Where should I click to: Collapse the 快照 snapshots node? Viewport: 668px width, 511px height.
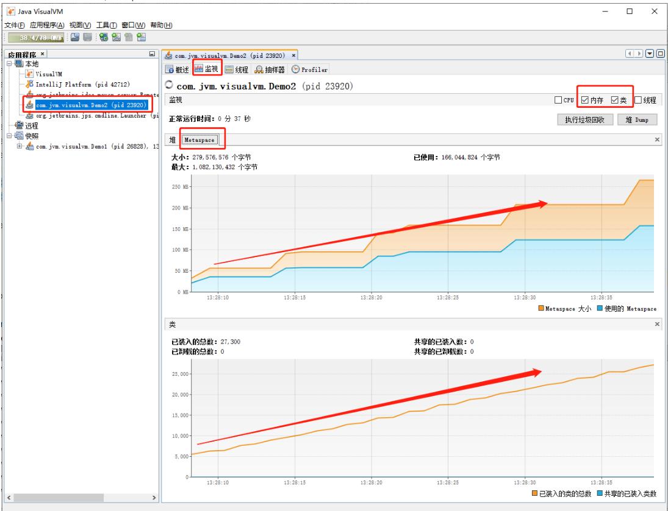(x=10, y=135)
